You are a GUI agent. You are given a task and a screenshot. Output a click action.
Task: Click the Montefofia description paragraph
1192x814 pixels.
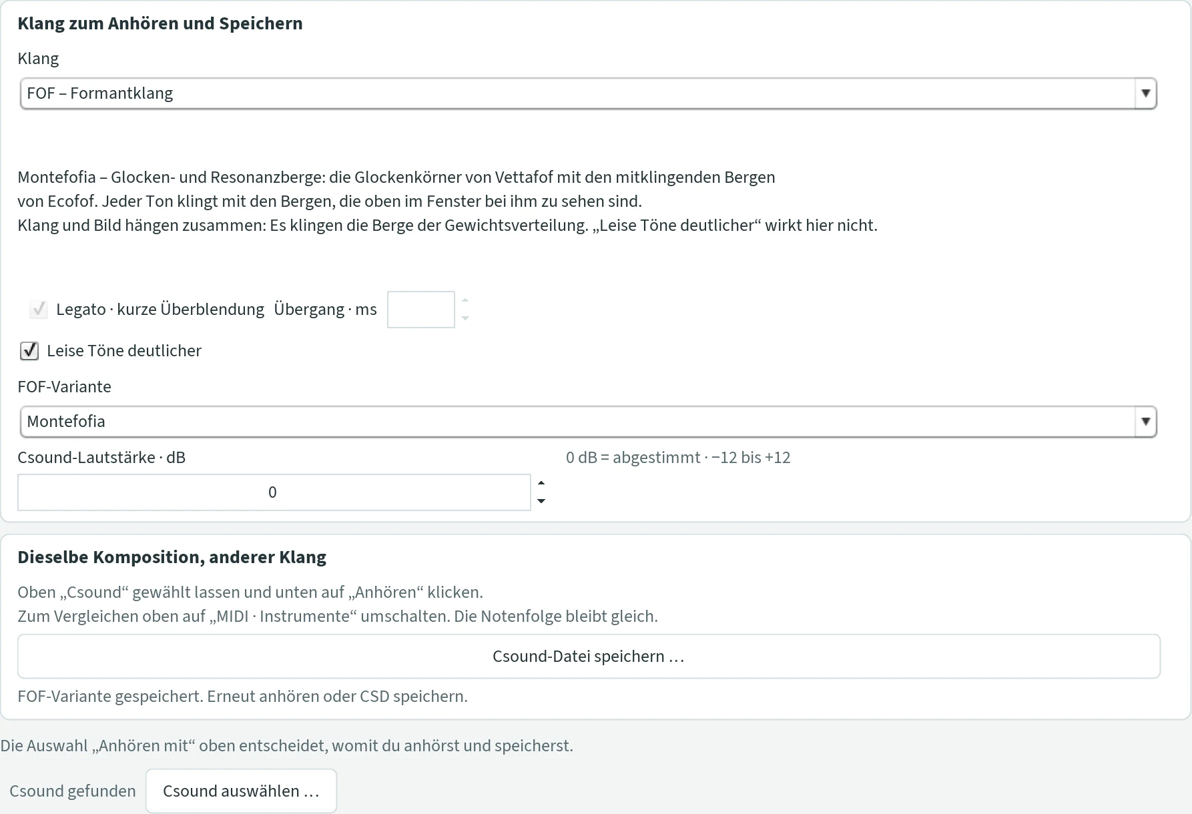[x=447, y=201]
